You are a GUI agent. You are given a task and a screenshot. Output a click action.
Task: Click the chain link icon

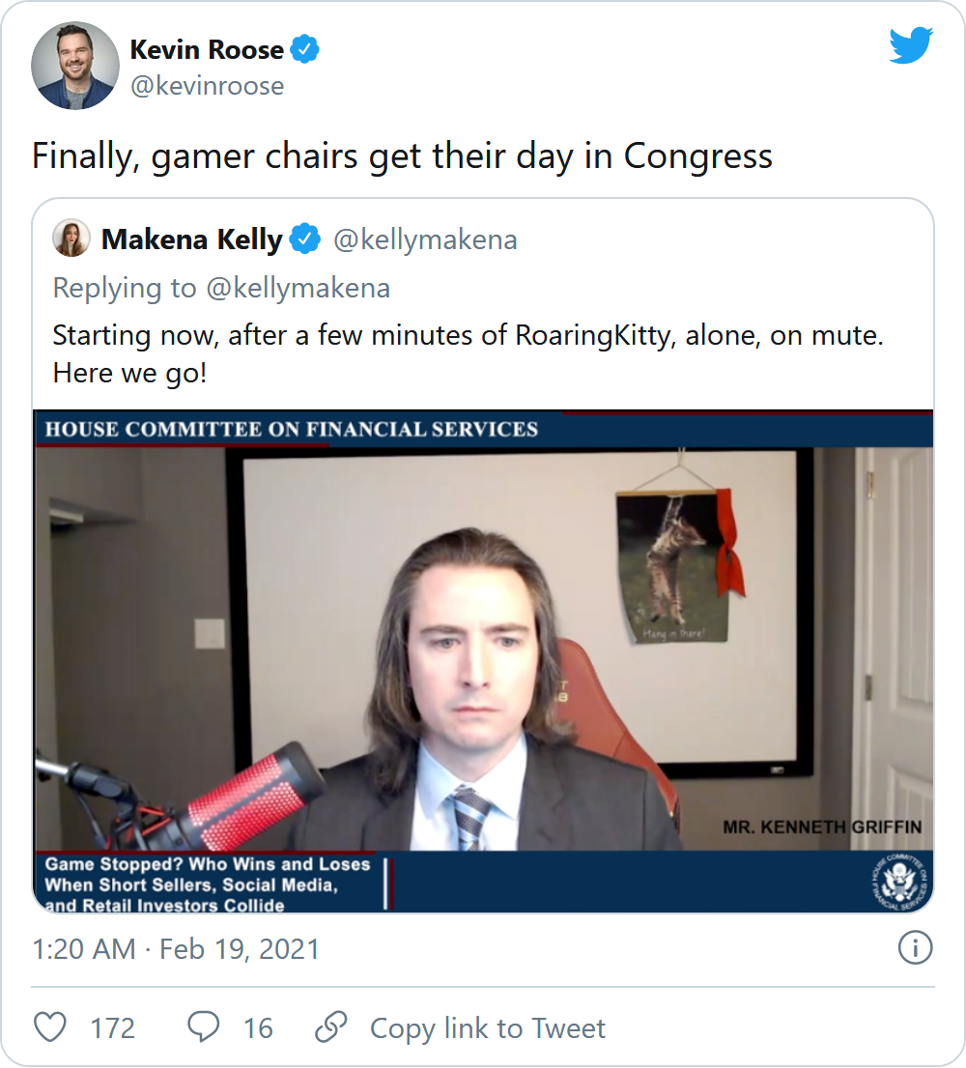pos(331,1027)
